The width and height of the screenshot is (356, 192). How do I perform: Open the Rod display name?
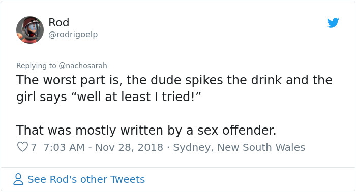pos(59,22)
